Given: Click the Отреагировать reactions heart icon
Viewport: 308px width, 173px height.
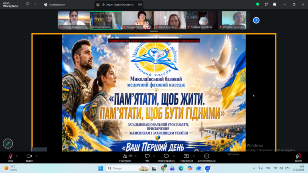Looking at the screenshot, I should pyautogui.click(x=166, y=156).
